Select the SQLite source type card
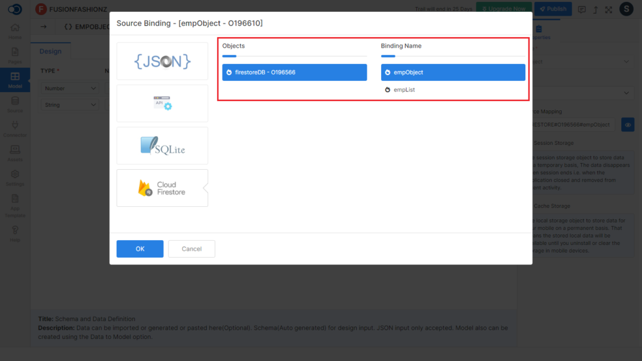The width and height of the screenshot is (642, 361). tap(162, 145)
